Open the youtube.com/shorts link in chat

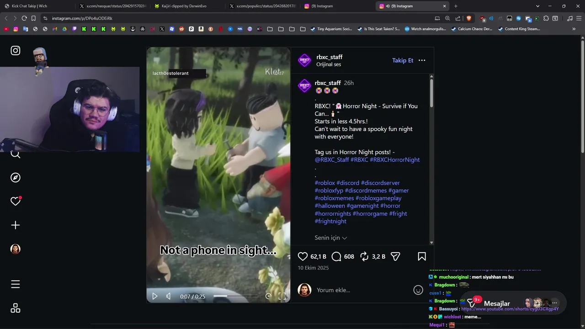click(510, 309)
